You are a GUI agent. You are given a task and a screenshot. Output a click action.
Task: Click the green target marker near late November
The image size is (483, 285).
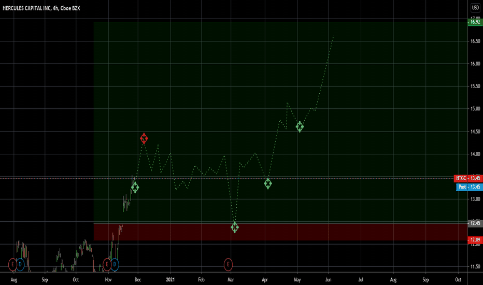tap(135, 187)
